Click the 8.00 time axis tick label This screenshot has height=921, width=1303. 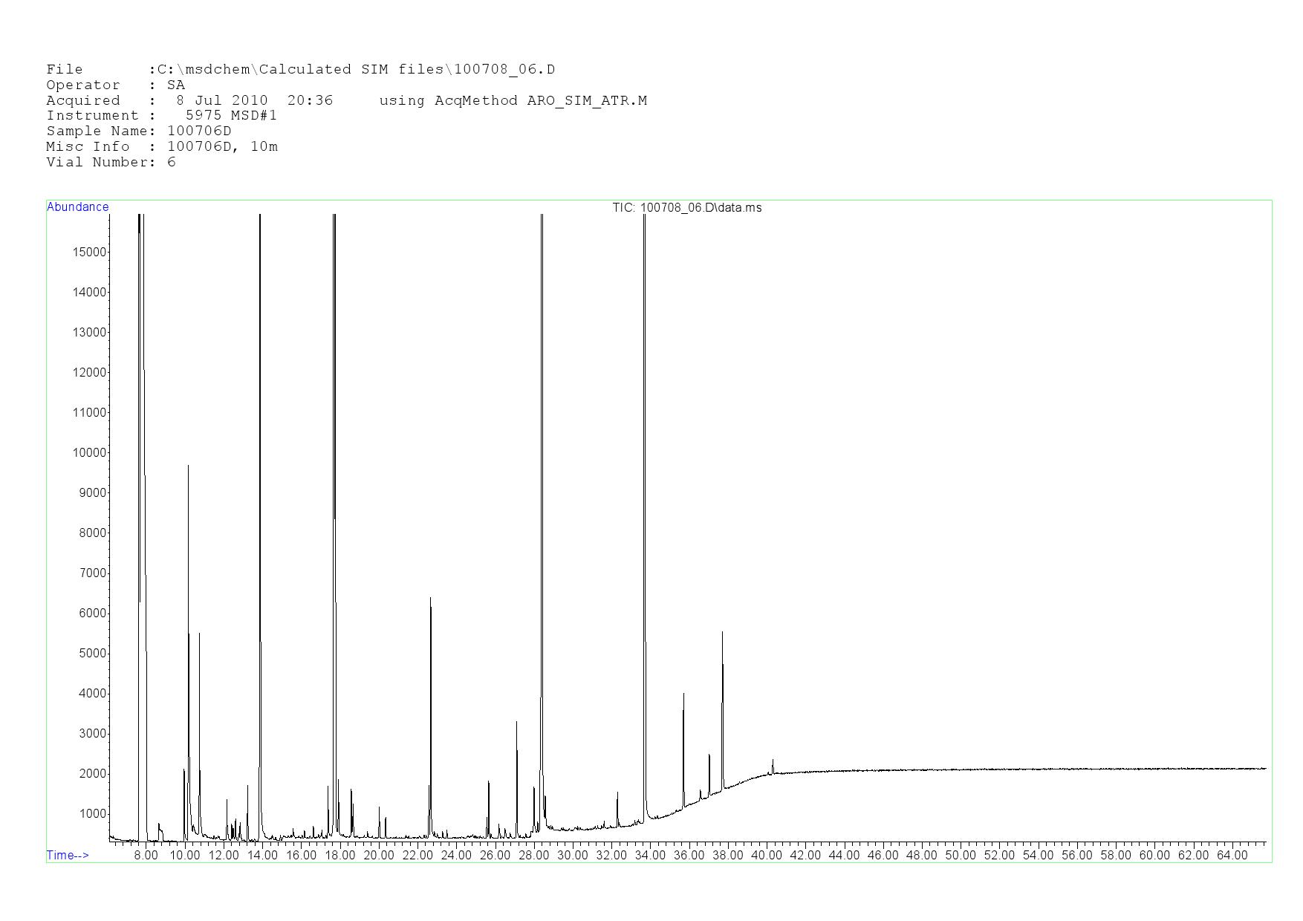click(146, 855)
